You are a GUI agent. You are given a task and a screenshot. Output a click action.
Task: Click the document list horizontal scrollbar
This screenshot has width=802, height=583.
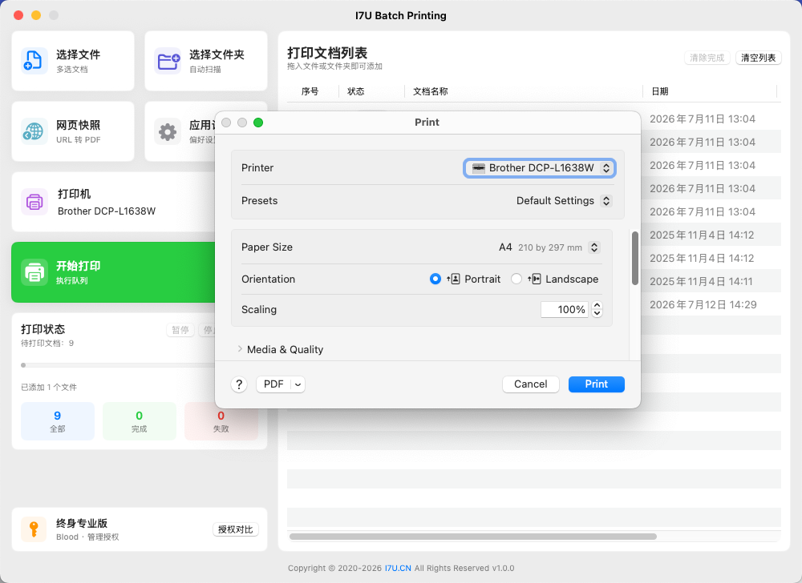473,537
